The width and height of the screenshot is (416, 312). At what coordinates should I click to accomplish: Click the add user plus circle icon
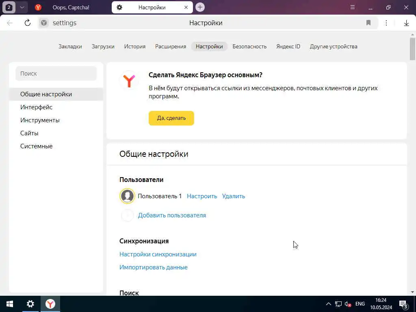pos(127,215)
